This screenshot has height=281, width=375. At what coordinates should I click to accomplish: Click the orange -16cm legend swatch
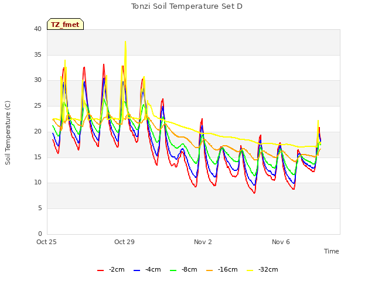(210, 270)
